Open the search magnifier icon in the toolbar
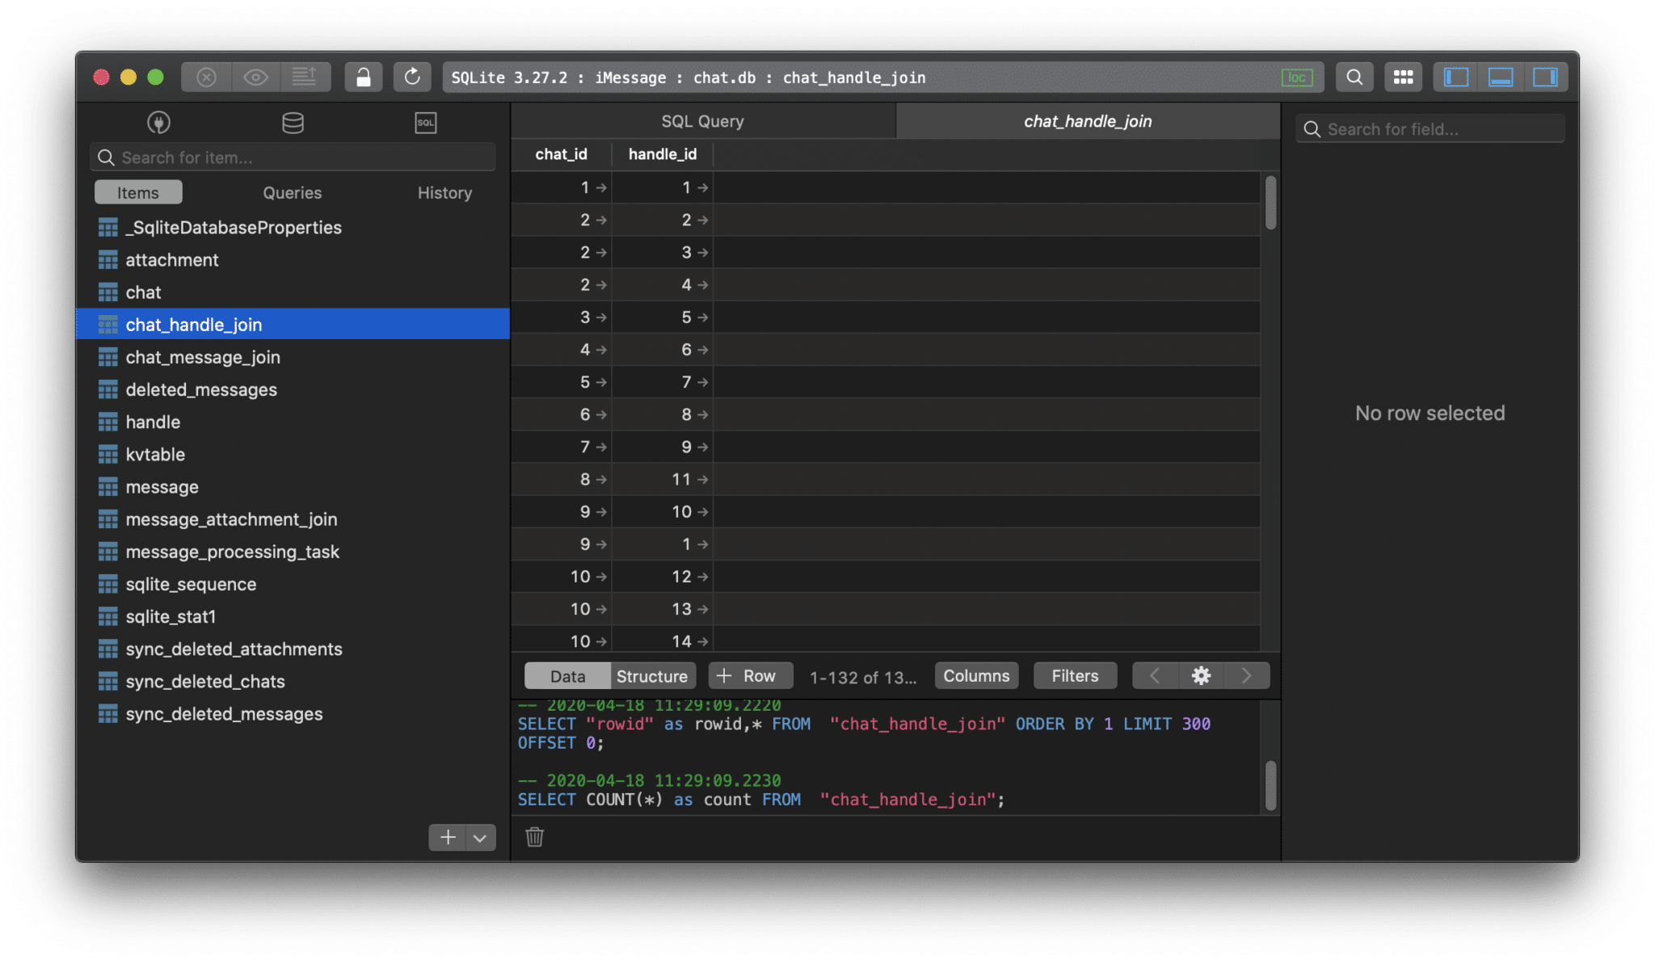The height and width of the screenshot is (962, 1655). point(1355,77)
